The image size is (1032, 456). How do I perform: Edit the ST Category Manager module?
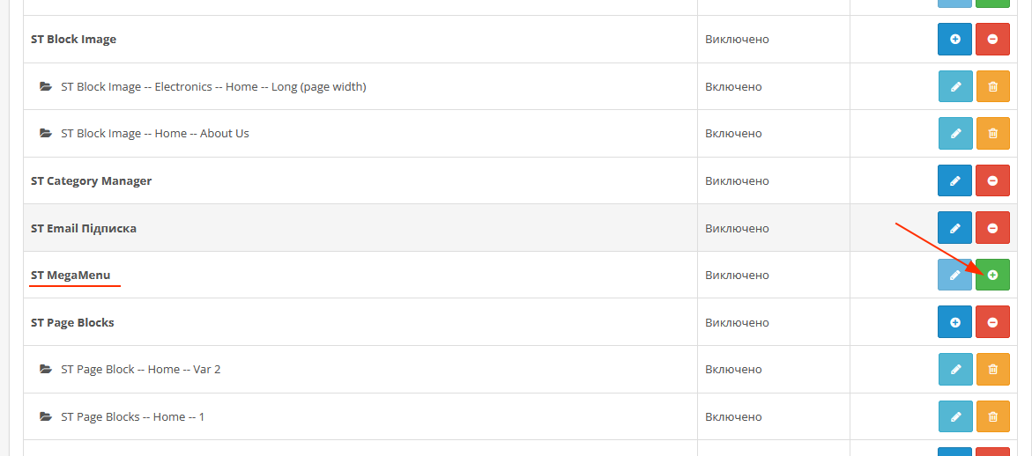point(955,180)
